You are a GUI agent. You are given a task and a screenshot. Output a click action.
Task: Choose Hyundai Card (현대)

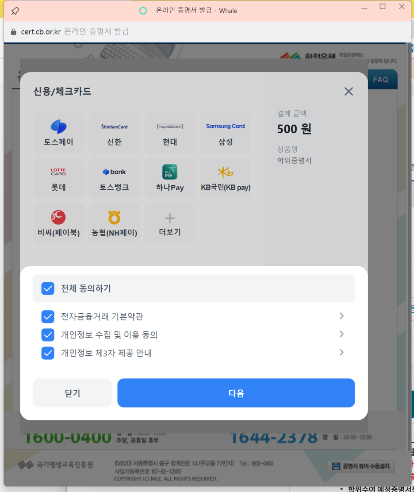tap(170, 133)
